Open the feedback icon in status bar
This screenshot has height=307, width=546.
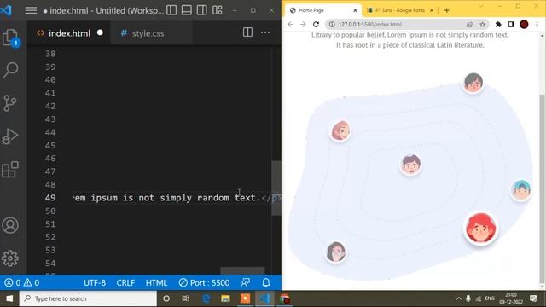pyautogui.click(x=245, y=282)
